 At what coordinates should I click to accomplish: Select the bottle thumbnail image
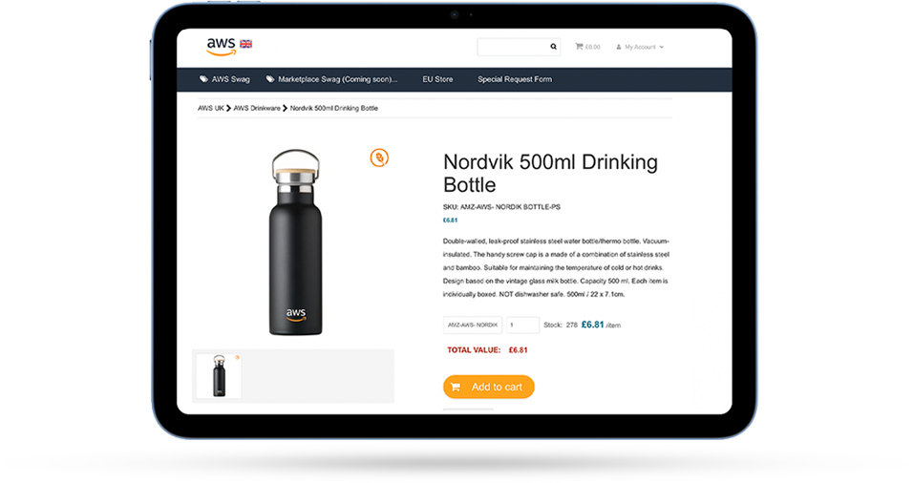click(219, 376)
